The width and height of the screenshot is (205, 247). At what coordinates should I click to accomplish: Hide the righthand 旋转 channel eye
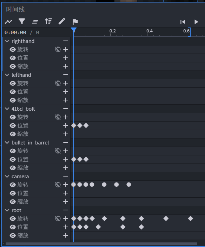(x=13, y=49)
